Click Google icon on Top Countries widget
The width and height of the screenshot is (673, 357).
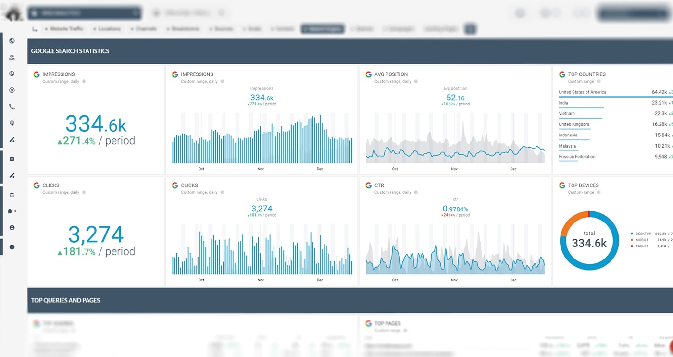point(562,74)
